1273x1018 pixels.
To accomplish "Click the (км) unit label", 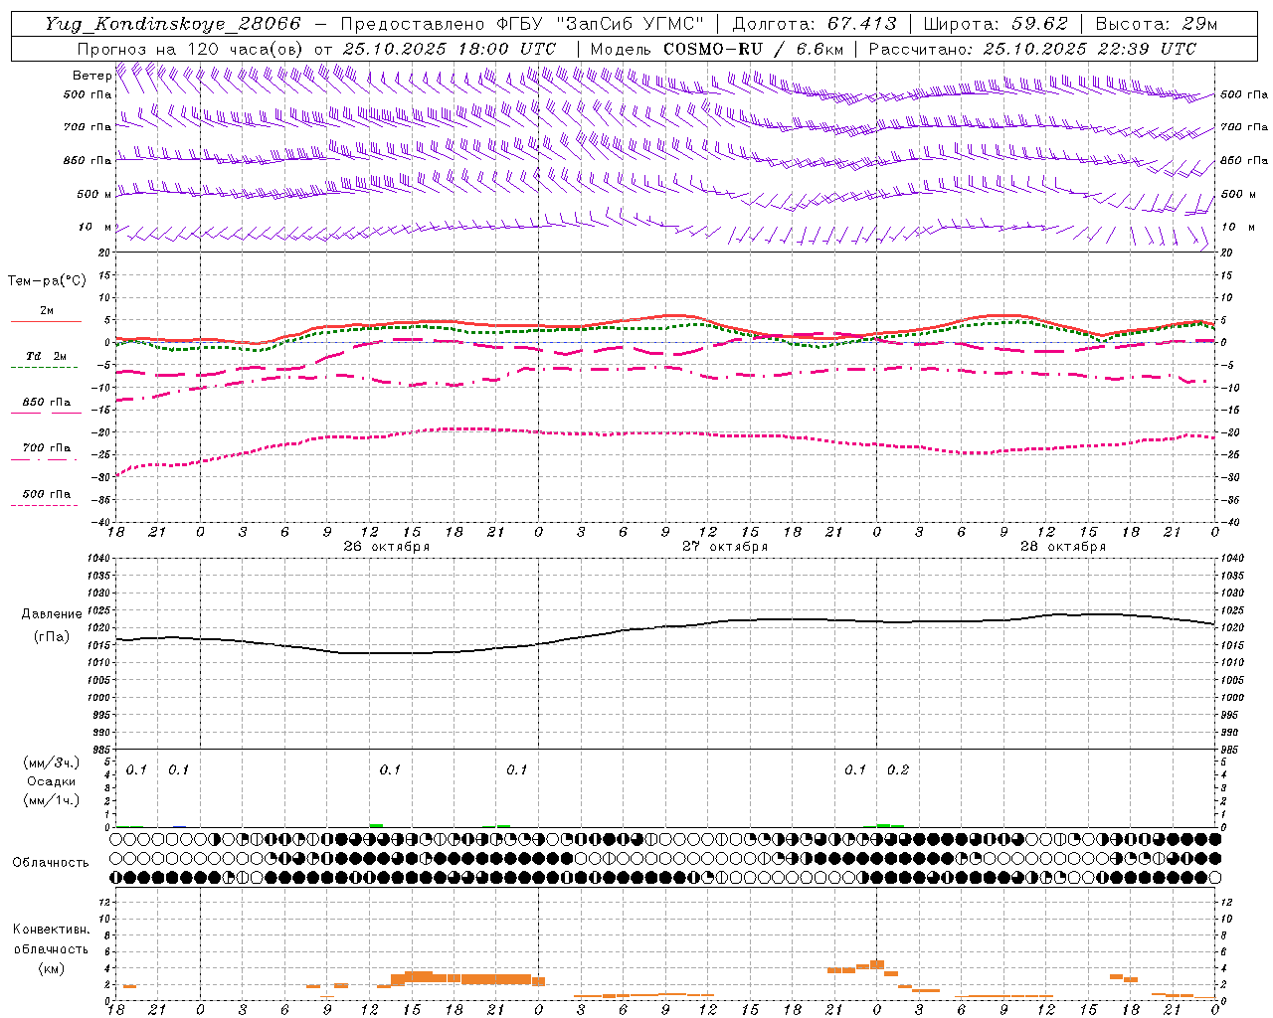I will coord(51,969).
